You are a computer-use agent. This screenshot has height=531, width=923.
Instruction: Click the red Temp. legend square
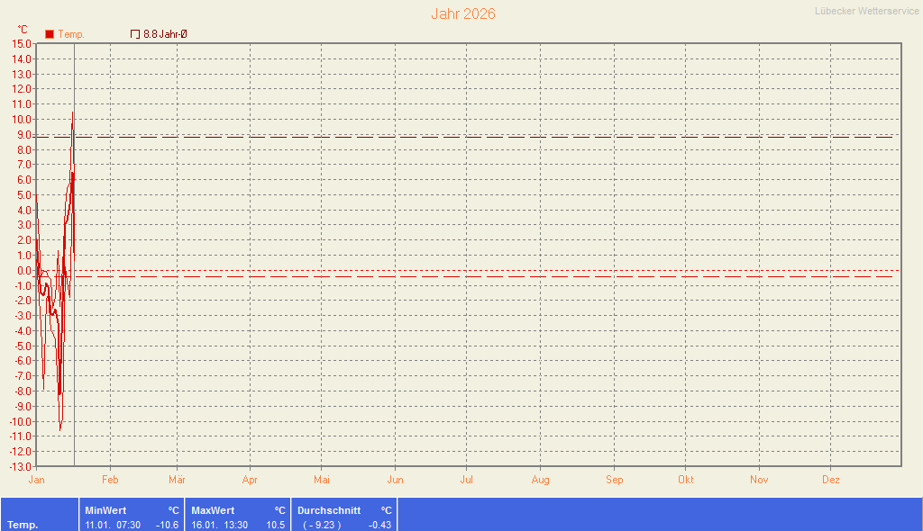click(x=50, y=34)
